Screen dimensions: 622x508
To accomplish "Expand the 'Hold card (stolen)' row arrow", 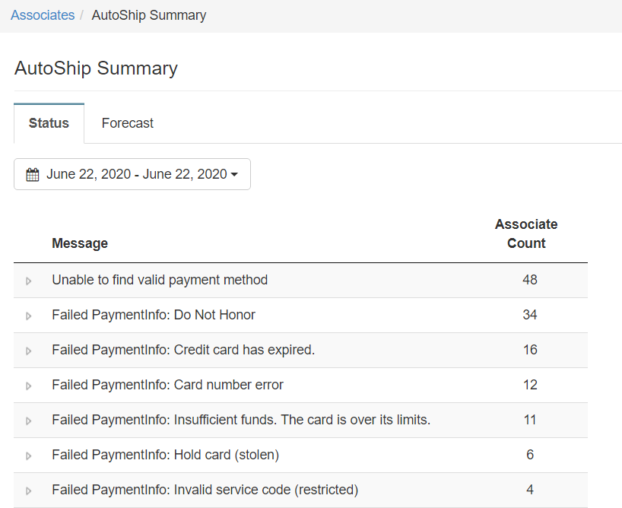I will point(29,456).
